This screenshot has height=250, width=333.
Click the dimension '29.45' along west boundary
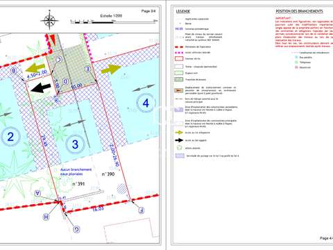coord(44,140)
